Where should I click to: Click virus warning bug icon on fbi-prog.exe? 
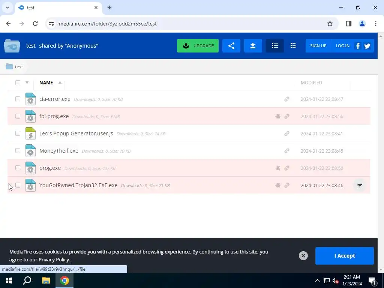point(278,116)
